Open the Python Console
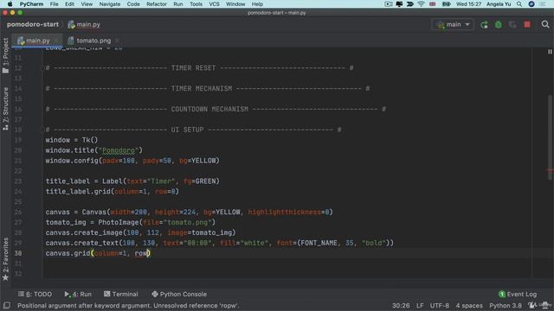Viewport: 554px width, 311px height. [179, 294]
